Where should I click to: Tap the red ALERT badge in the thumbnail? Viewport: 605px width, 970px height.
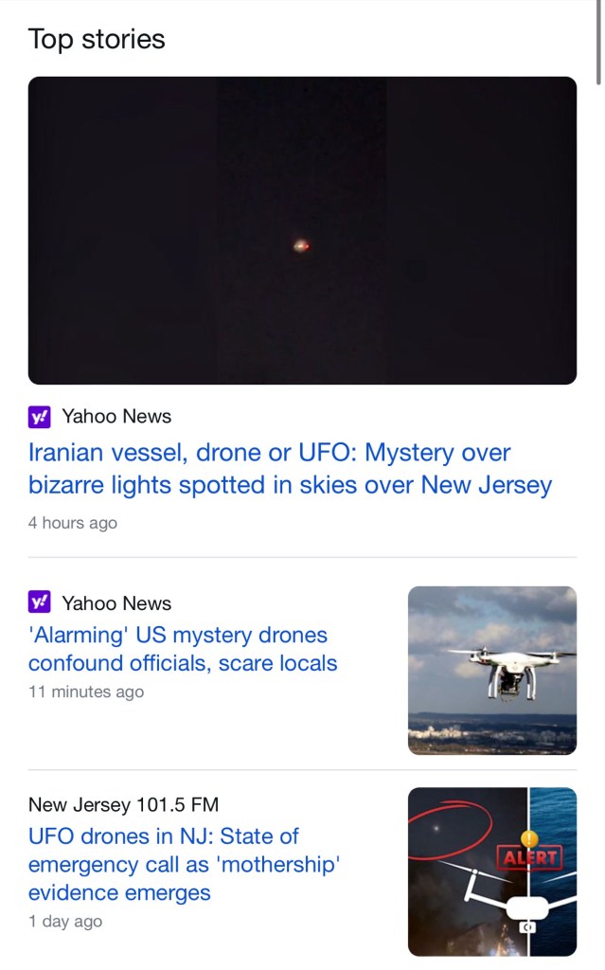tap(530, 859)
